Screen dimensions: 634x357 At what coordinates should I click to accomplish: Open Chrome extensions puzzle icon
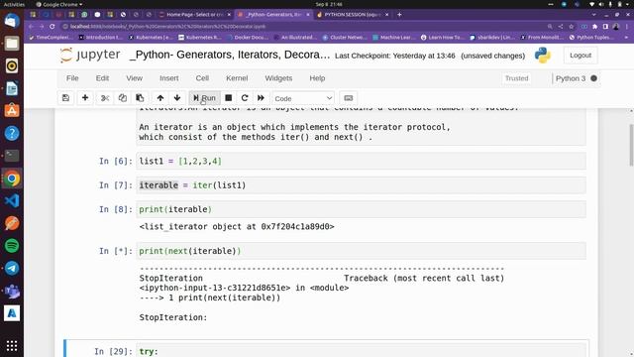594,27
